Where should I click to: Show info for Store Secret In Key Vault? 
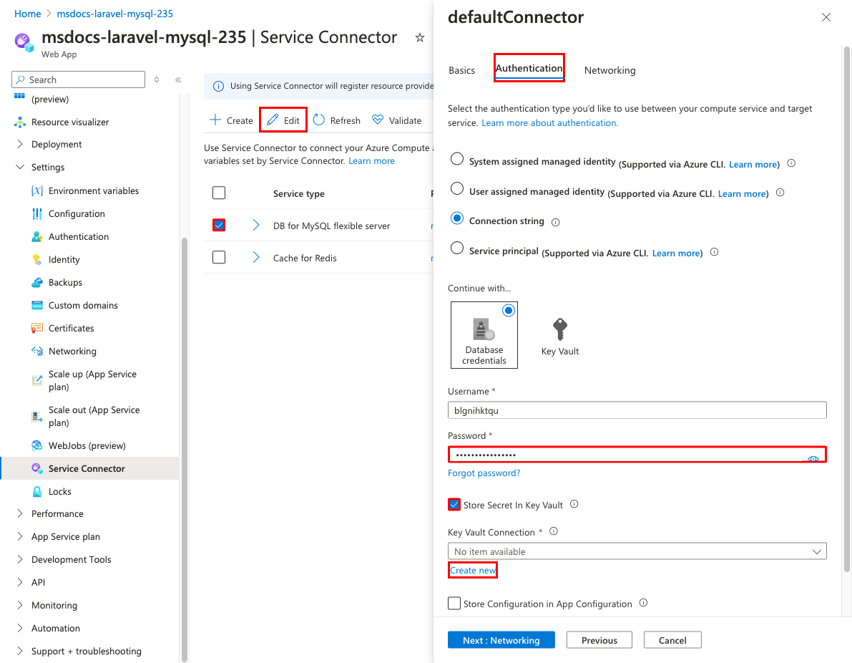574,504
